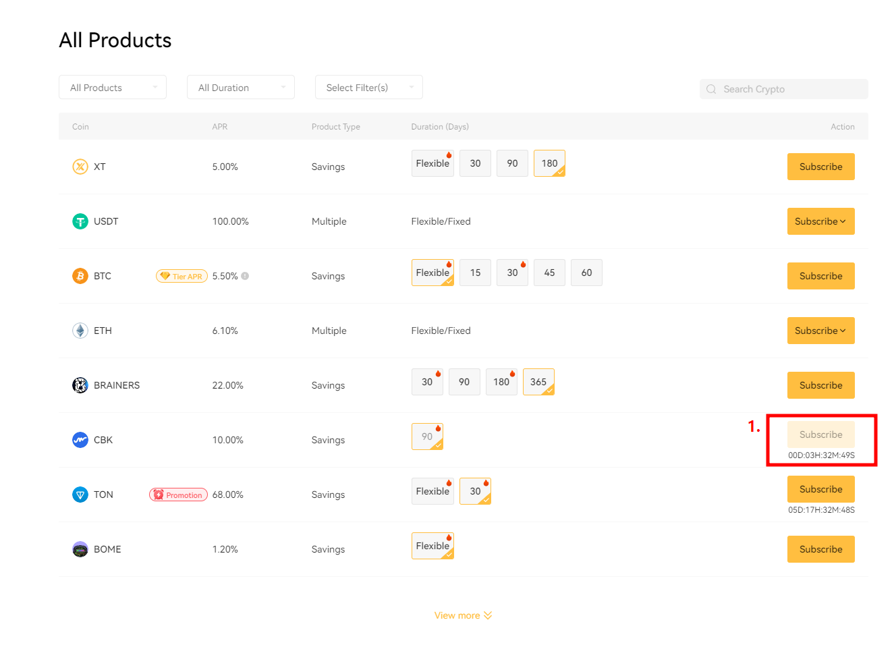Image resolution: width=894 pixels, height=645 pixels.
Task: Click the BRAINERS coin icon
Action: point(80,385)
